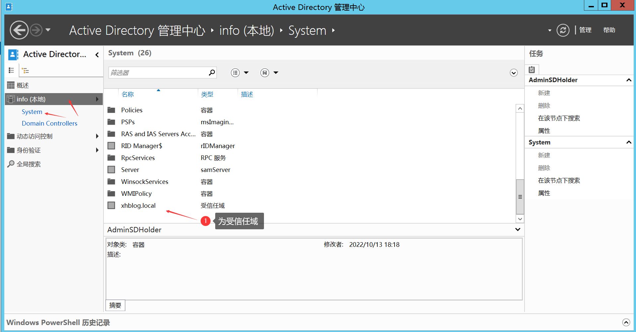Viewport: 636px width, 332px height.
Task: Click scrollbar up arrow in list
Action: [520, 109]
